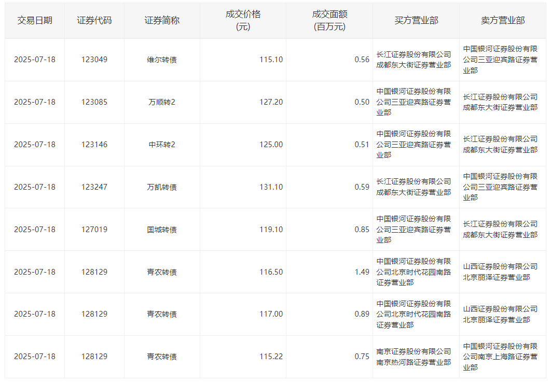550x384 pixels.
Task: Click face amount 0.50
Action: [362, 102]
